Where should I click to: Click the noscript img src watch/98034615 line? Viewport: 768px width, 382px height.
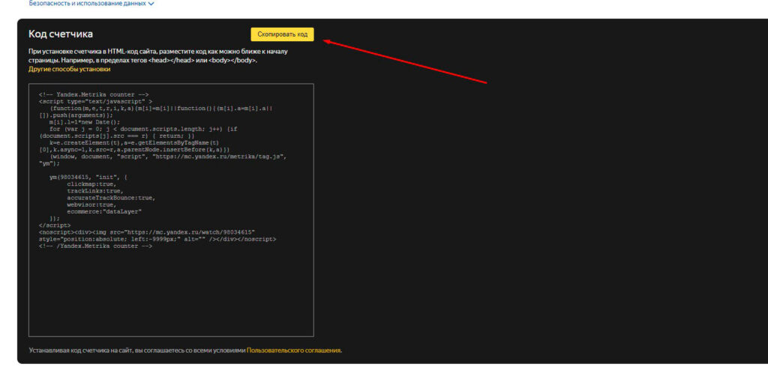(147, 232)
